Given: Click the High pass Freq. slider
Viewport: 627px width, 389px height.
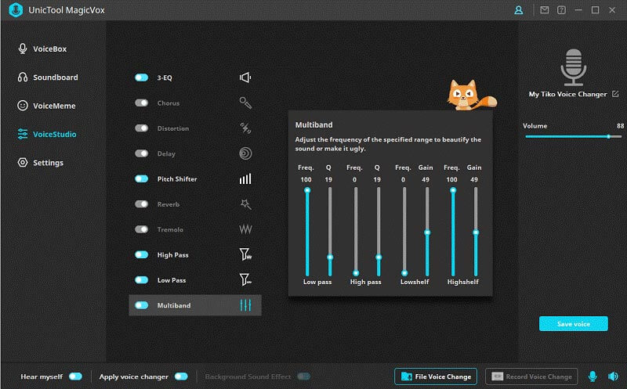Looking at the screenshot, I should tap(356, 232).
